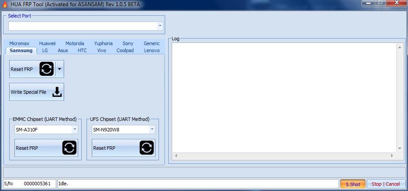Viewport: 408px width, 191px height.
Task: Click the Log scrollbar up arrow
Action: coord(399,47)
